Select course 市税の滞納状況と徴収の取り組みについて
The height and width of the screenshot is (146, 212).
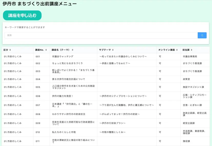point(73,141)
